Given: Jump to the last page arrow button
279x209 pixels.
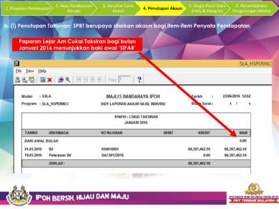Looking at the screenshot, I should (99, 80).
